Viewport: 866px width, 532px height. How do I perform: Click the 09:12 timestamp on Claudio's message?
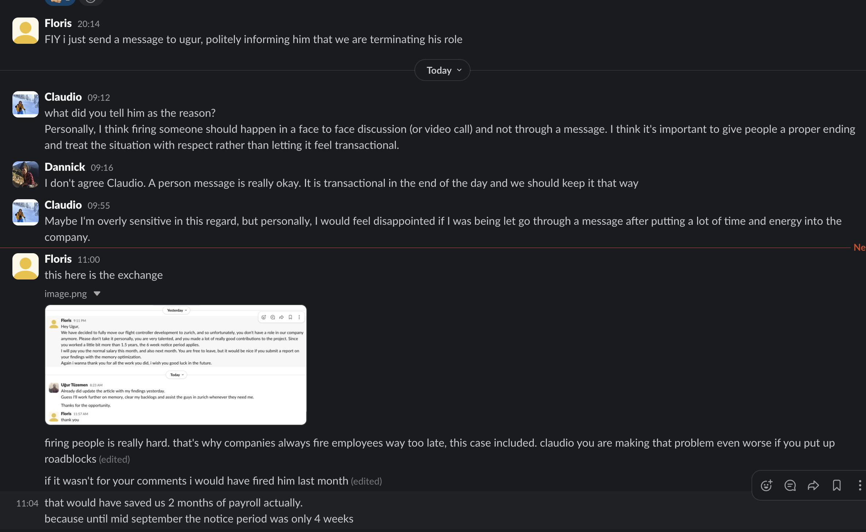coord(98,98)
